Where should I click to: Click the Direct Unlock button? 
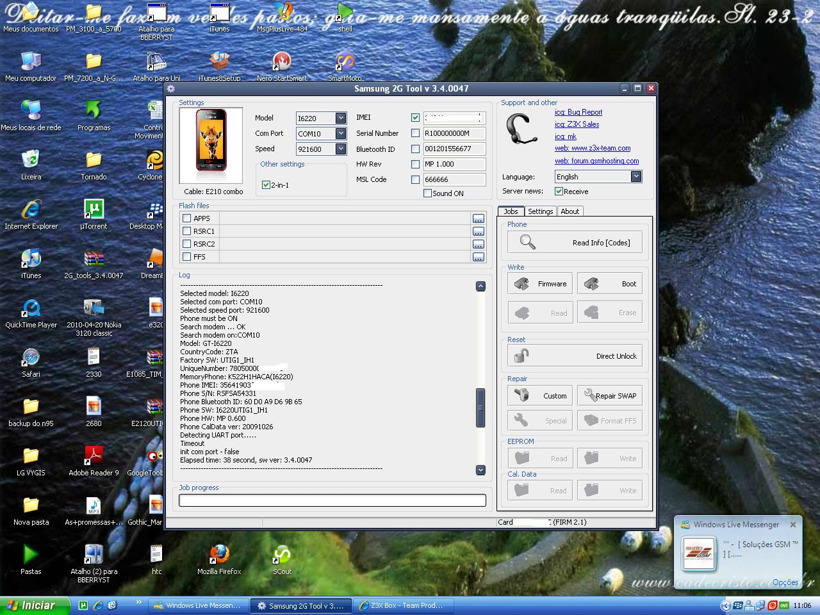click(575, 356)
